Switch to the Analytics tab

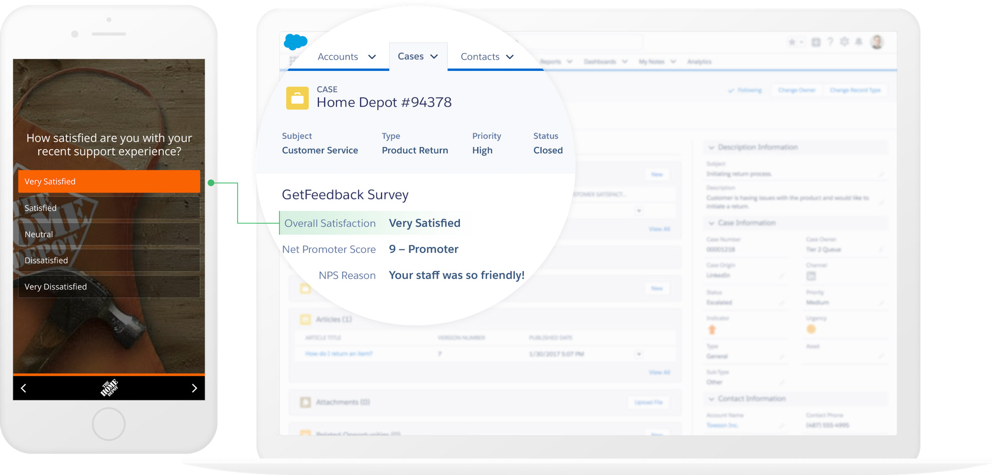click(x=699, y=61)
